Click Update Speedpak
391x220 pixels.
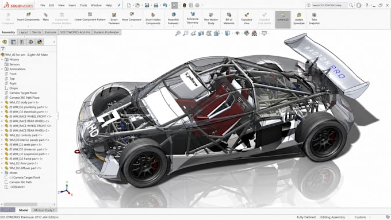(x=299, y=19)
